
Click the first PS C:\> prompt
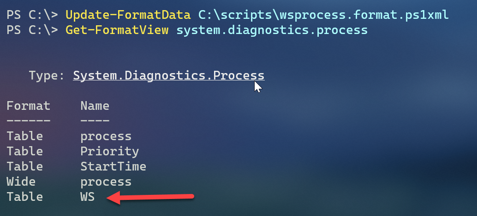tap(32, 15)
